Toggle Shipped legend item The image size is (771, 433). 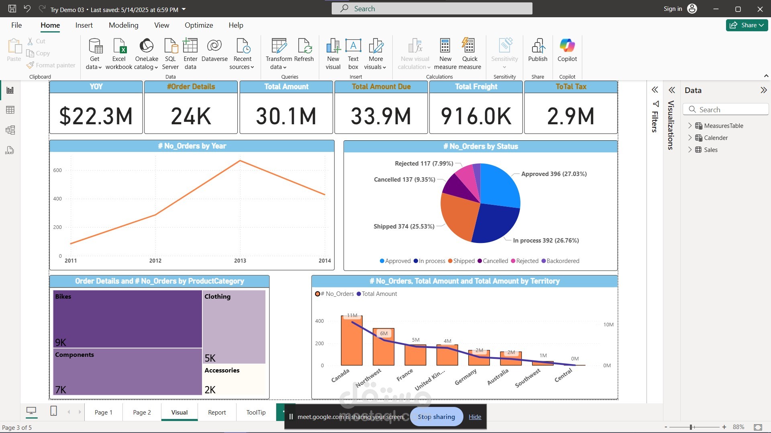click(461, 261)
